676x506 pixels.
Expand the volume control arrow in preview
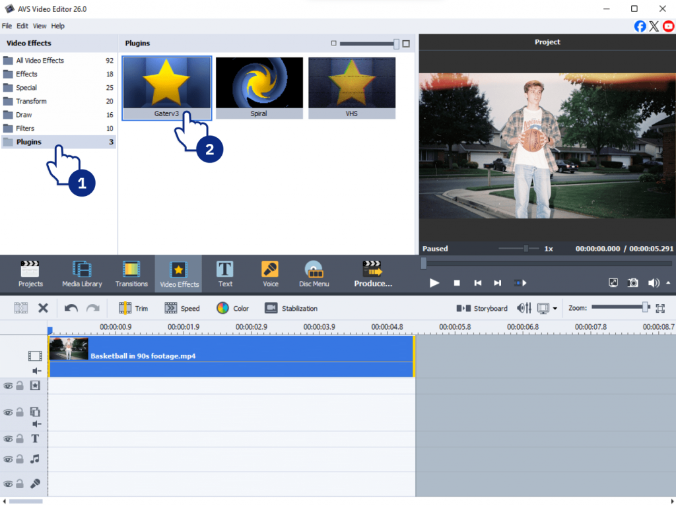(668, 282)
